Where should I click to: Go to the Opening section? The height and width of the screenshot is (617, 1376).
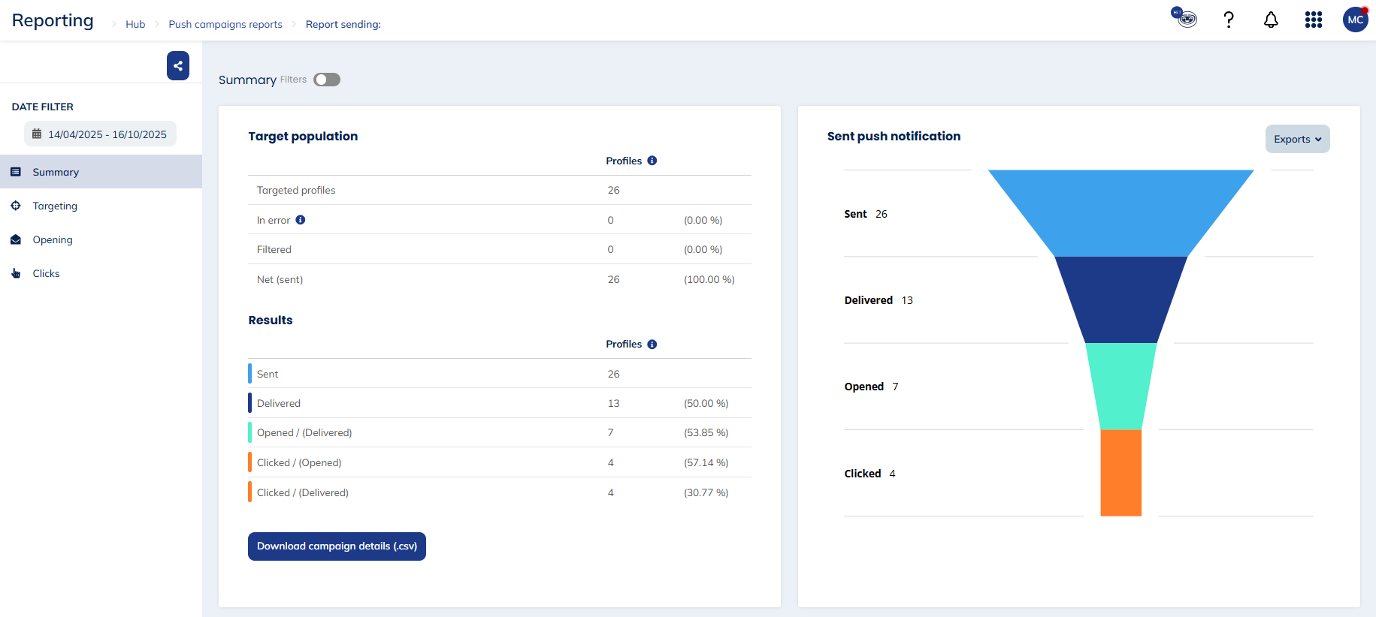pyautogui.click(x=53, y=239)
